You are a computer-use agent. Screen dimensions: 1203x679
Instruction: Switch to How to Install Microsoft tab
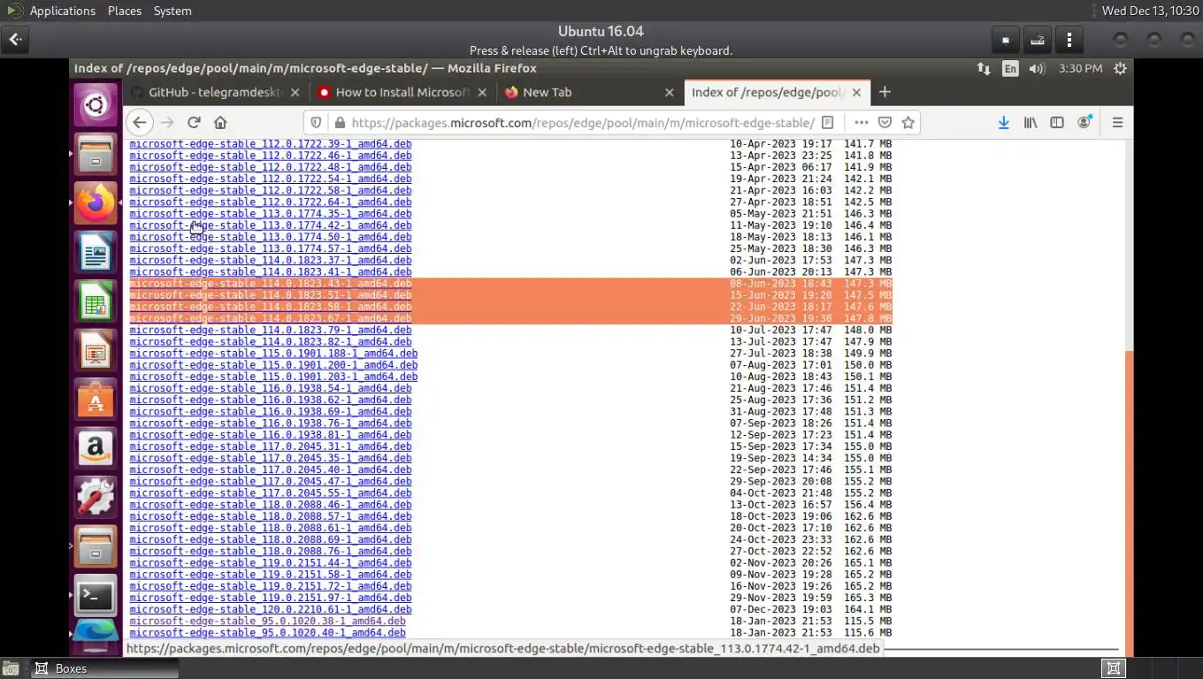point(402,92)
